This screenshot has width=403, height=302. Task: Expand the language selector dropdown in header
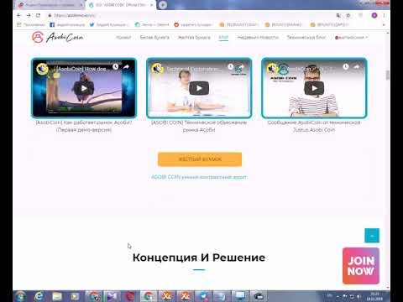(x=351, y=37)
